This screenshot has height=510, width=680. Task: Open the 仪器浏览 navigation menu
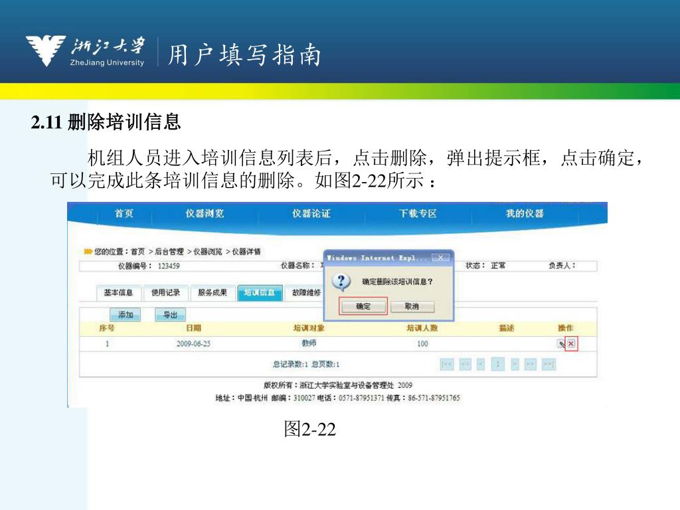205,213
